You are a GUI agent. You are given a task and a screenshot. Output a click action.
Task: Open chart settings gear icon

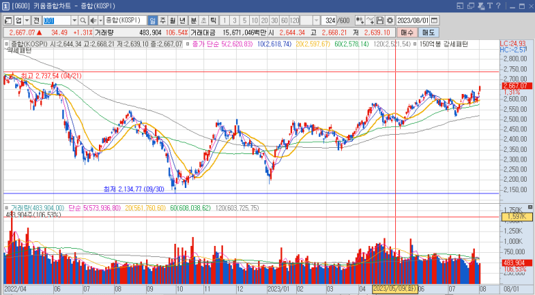click(390, 21)
